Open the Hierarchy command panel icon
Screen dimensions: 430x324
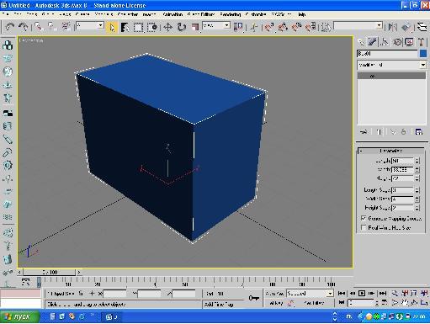(x=385, y=42)
